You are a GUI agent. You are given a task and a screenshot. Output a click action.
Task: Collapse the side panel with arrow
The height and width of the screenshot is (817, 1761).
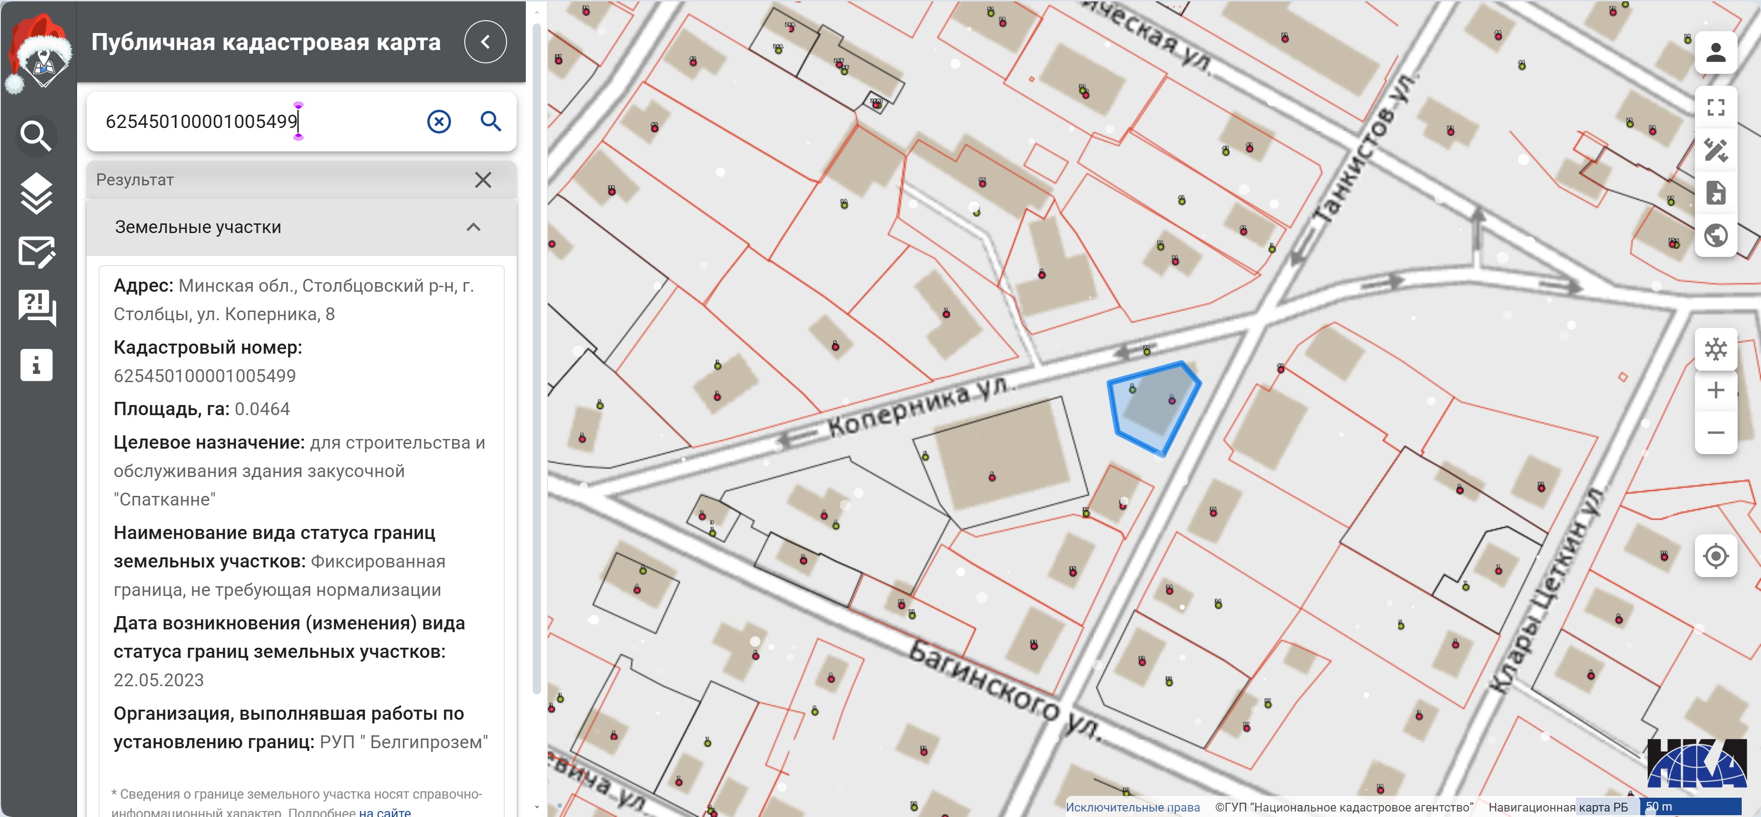(x=485, y=42)
